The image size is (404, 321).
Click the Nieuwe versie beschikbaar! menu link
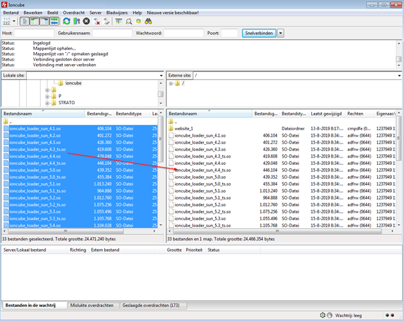pos(173,13)
